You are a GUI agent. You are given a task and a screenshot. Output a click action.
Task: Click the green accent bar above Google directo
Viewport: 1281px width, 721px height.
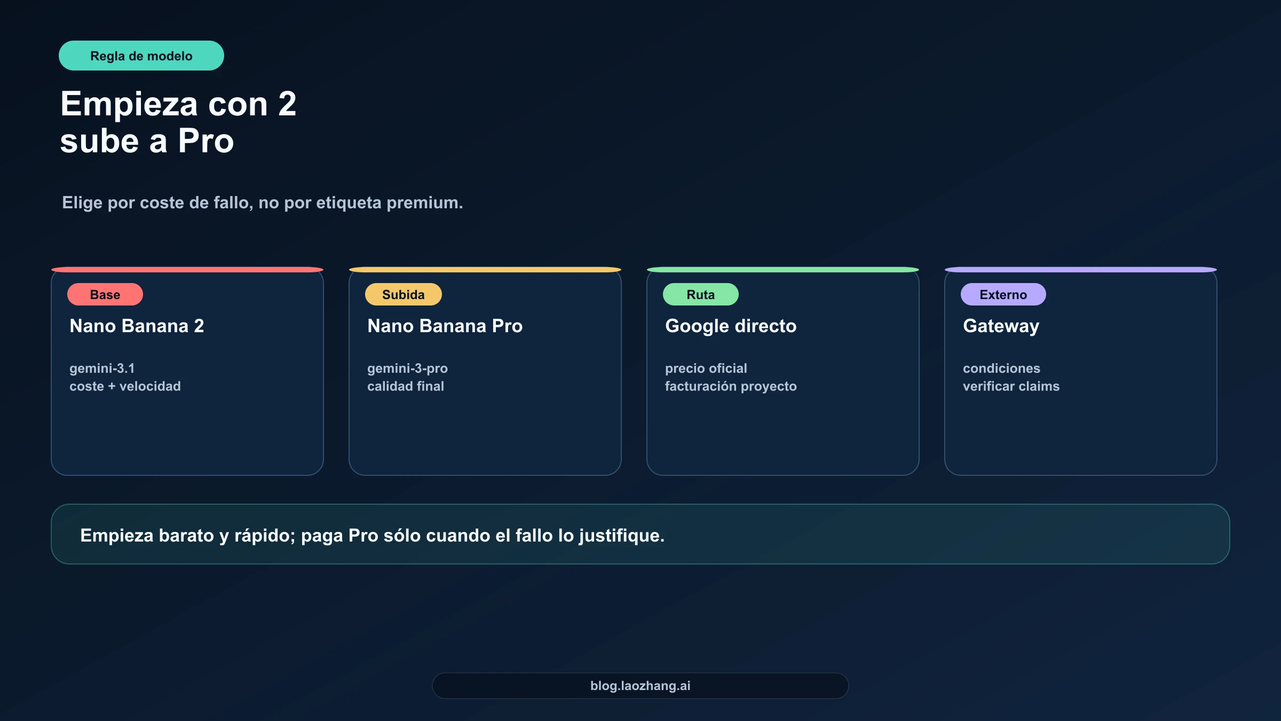782,270
